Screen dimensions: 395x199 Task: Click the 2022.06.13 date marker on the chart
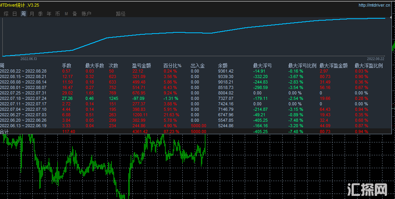pyautogui.click(x=28, y=59)
